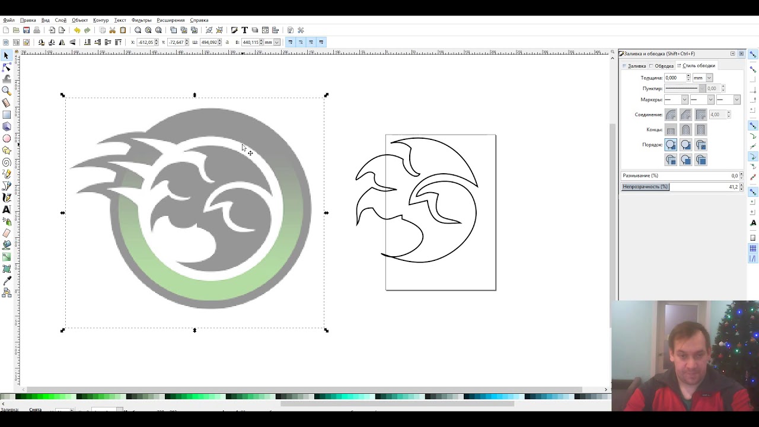The image size is (759, 427).
Task: Open the Контур menu
Action: pyautogui.click(x=101, y=20)
